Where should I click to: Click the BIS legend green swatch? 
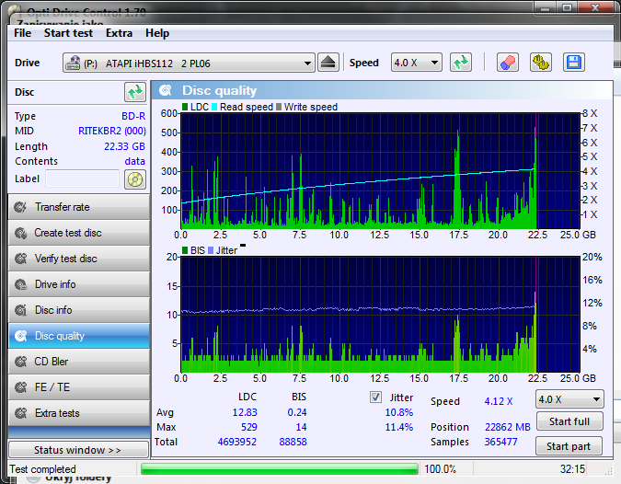click(185, 250)
